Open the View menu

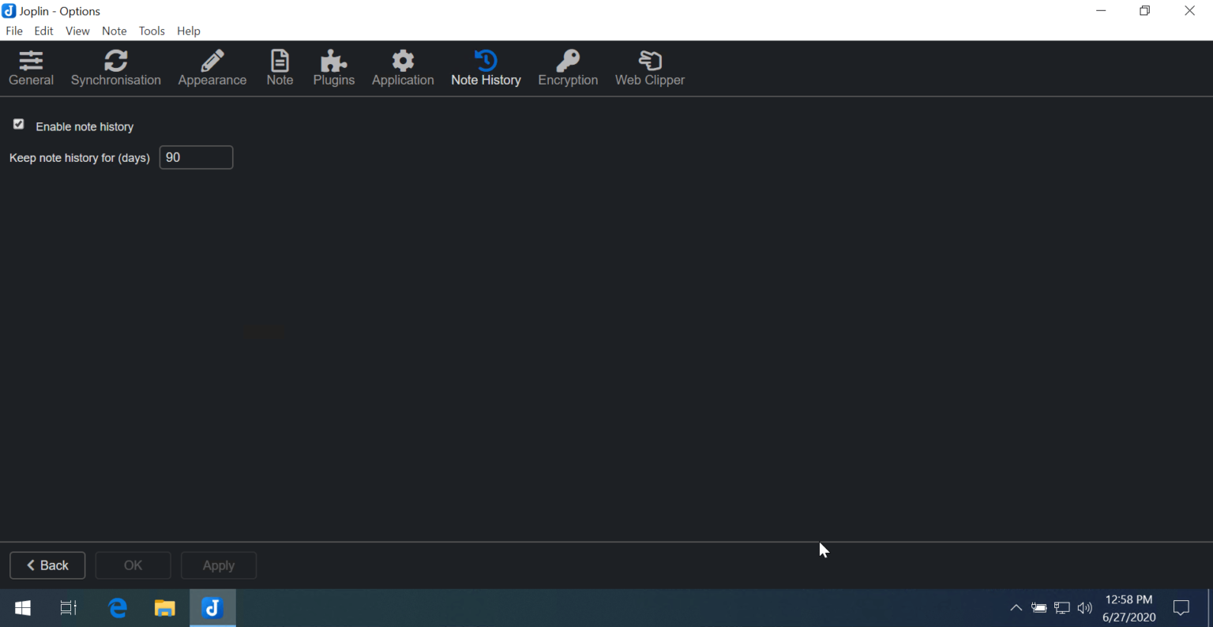point(77,31)
